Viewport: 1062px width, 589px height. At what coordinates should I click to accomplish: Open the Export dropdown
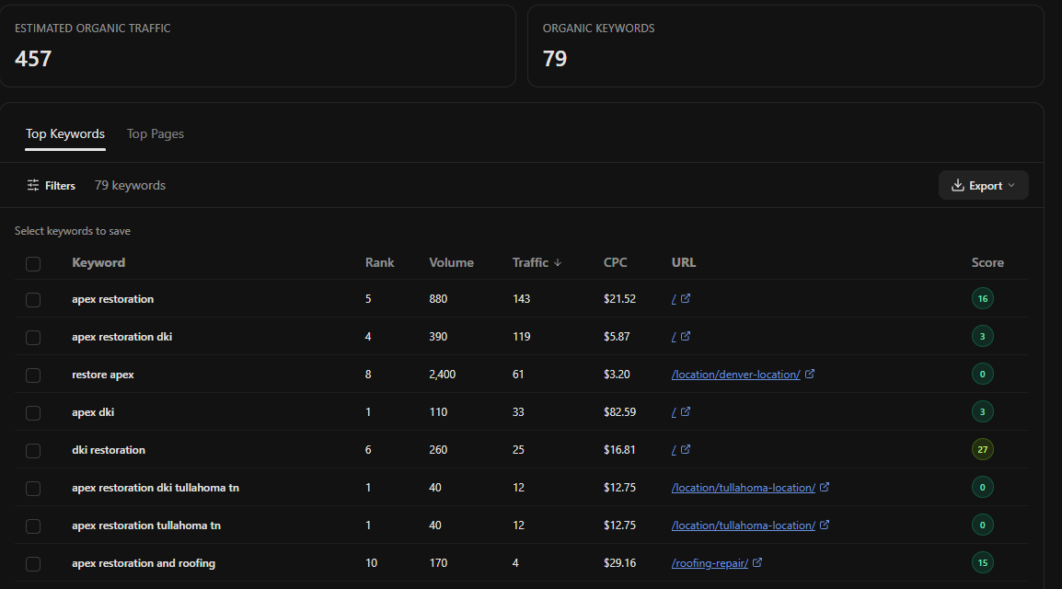pyautogui.click(x=984, y=186)
